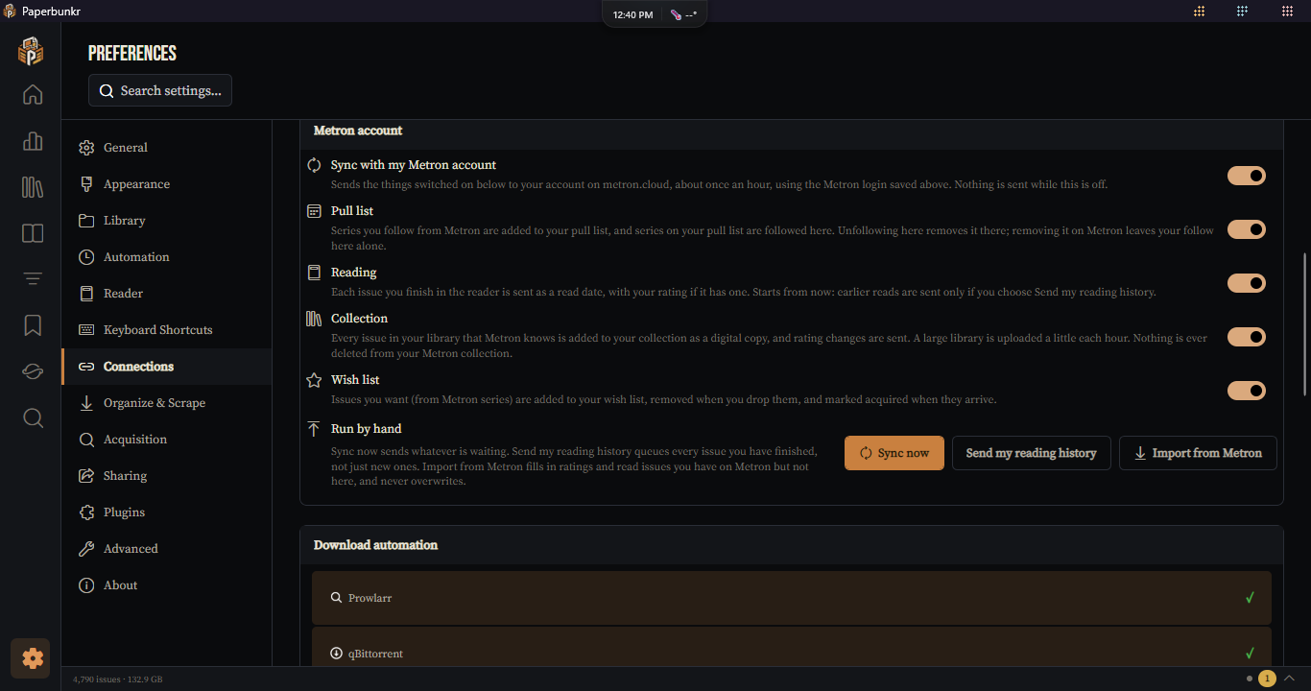This screenshot has width=1311, height=691.
Task: Toggle Sync with my Metron account
Action: tap(1247, 176)
